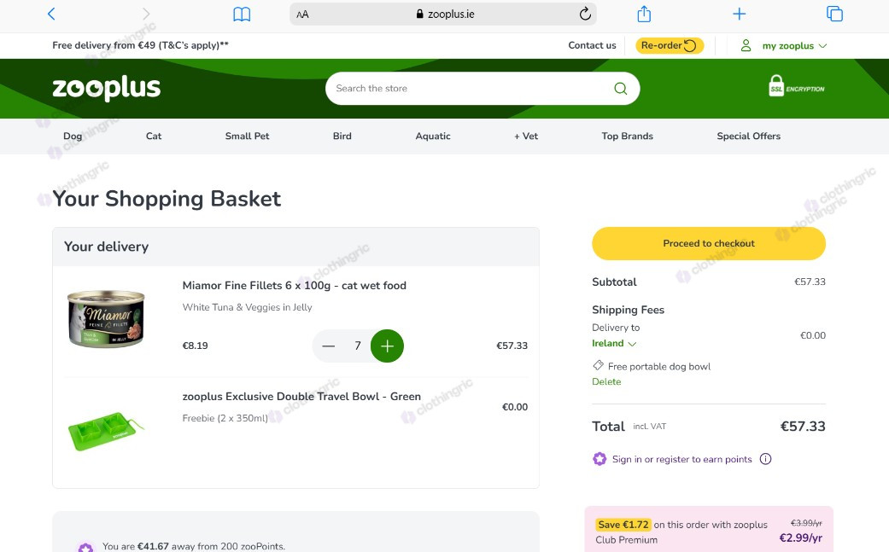
Task: Open the Special Offers menu
Action: tap(749, 136)
